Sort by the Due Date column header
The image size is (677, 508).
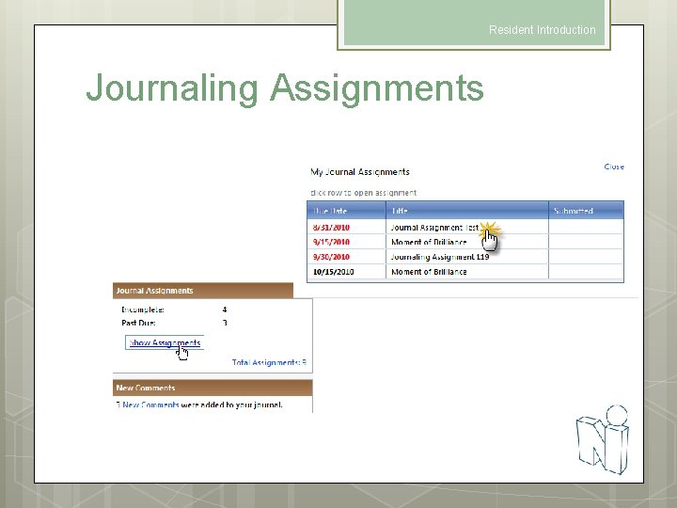pos(347,211)
